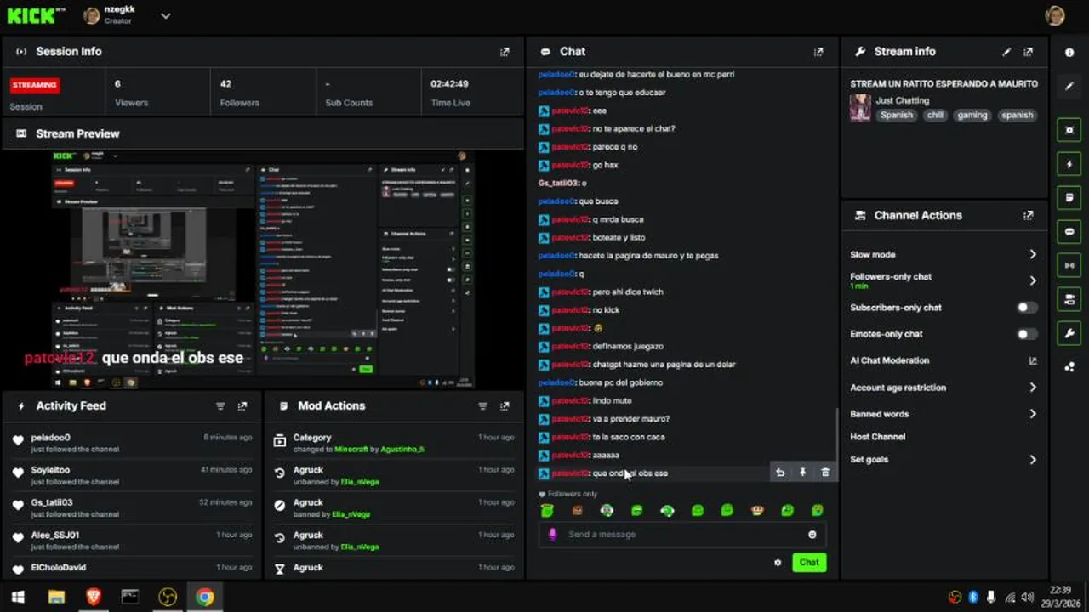Open the profile avatar at the top right
This screenshot has height=612, width=1089.
coord(1055,15)
